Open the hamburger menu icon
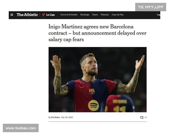The image size is (169, 135). tap(12, 15)
